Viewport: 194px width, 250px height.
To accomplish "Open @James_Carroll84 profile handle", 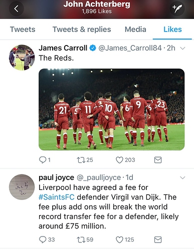I will click(130, 48).
